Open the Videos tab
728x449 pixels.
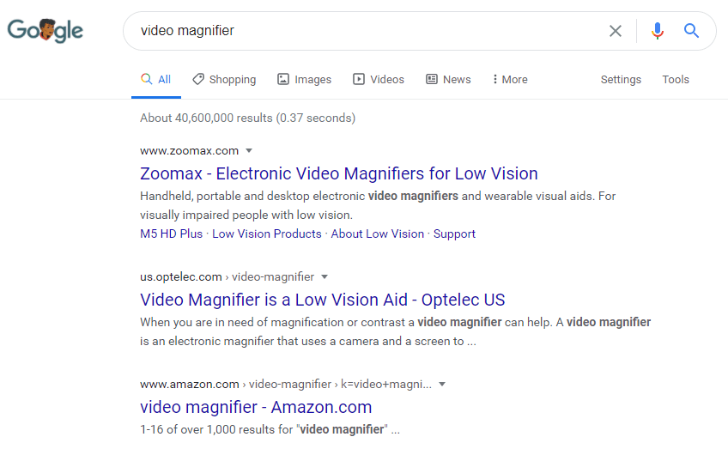379,79
